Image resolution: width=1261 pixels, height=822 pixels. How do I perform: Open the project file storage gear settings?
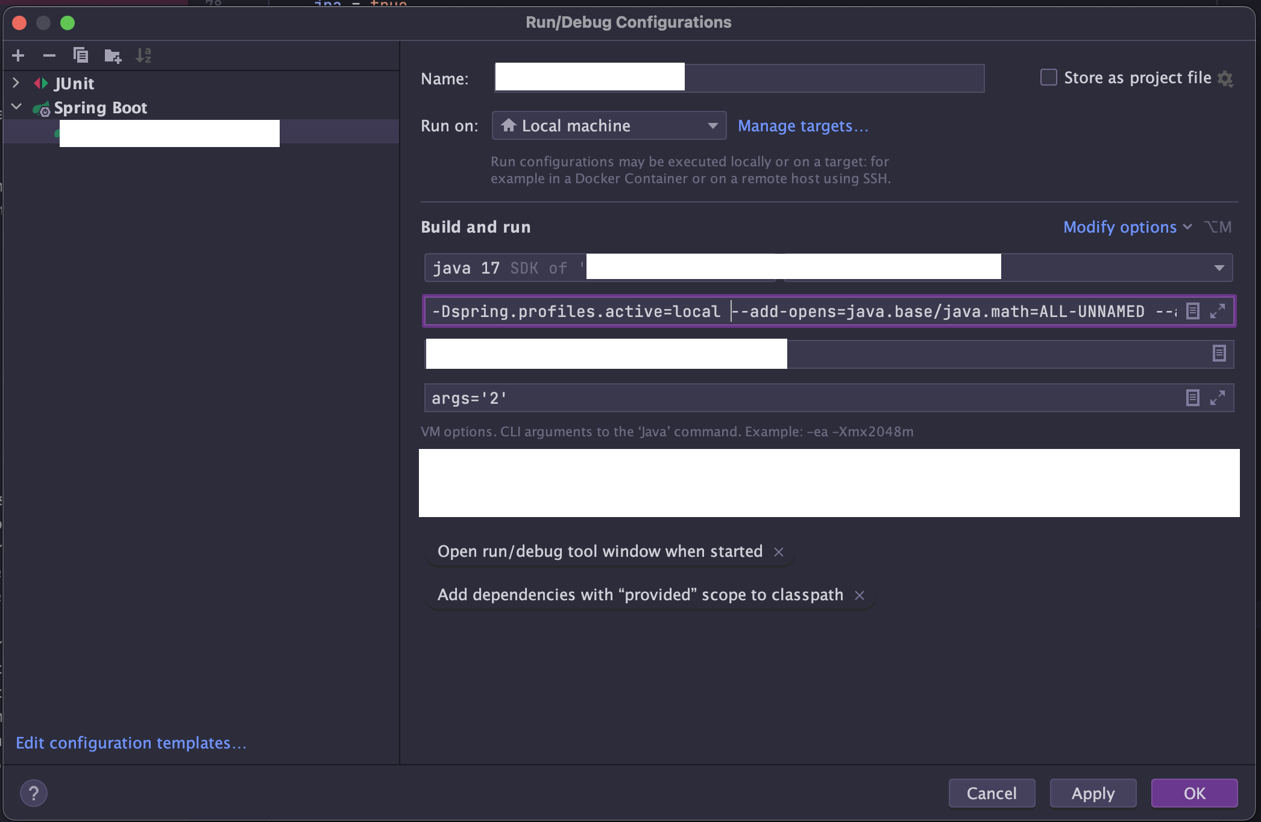(x=1225, y=78)
